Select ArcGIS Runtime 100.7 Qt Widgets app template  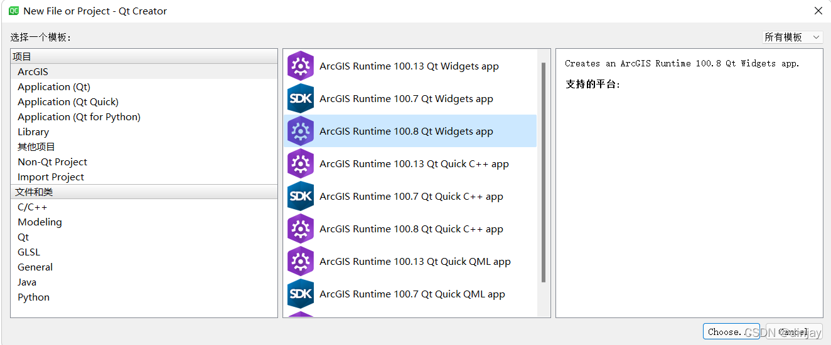(410, 98)
